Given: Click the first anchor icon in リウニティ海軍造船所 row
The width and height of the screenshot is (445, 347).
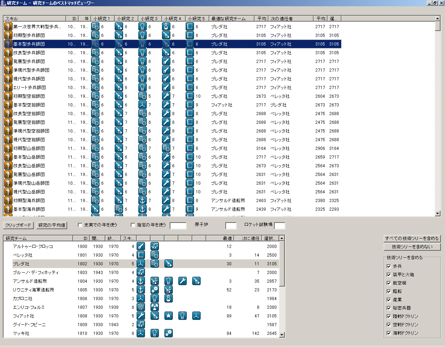Looking at the screenshot, I should [141, 290].
